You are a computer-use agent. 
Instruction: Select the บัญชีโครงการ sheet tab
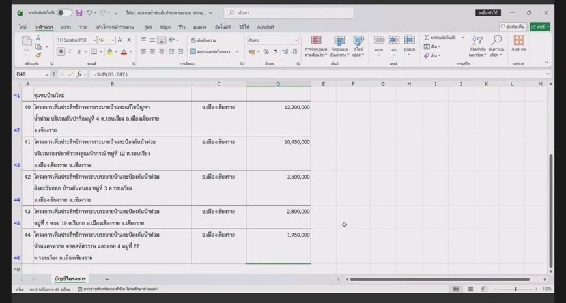[x=70, y=279]
